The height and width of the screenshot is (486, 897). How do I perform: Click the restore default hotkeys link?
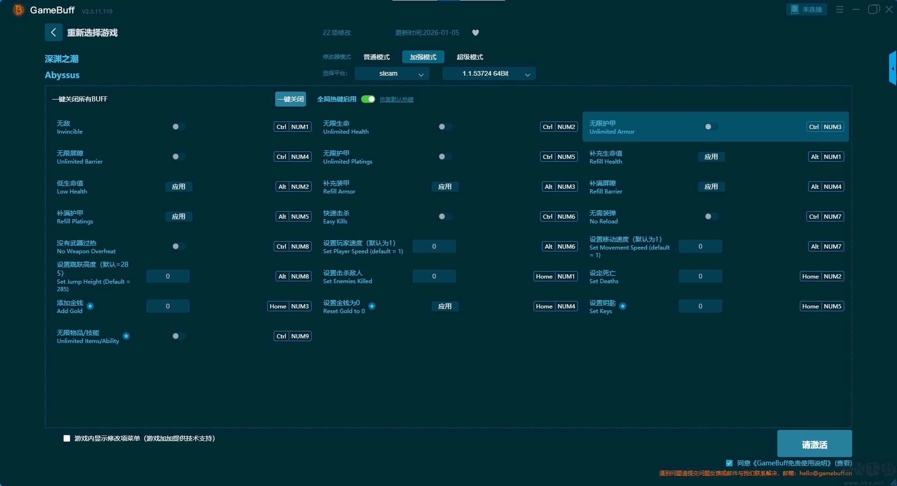pos(396,100)
